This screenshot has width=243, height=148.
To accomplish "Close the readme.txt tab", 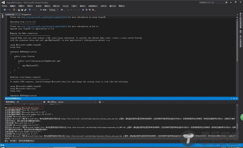I will (19, 14).
